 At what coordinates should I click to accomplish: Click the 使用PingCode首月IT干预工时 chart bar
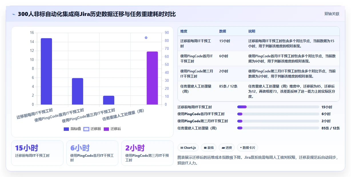(77, 91)
